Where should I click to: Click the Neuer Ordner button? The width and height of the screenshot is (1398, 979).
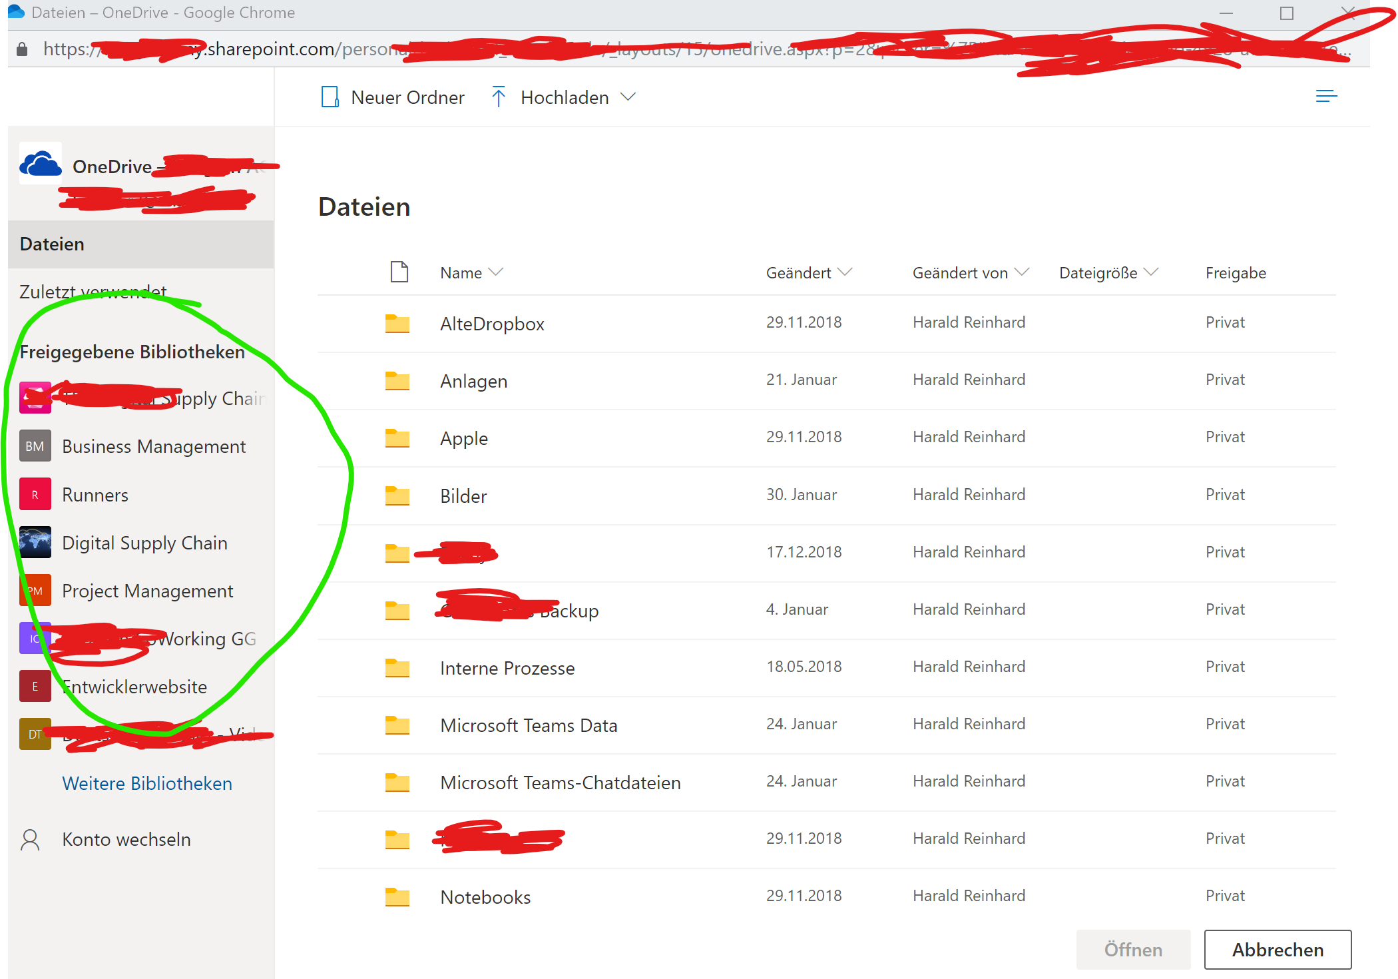393,97
